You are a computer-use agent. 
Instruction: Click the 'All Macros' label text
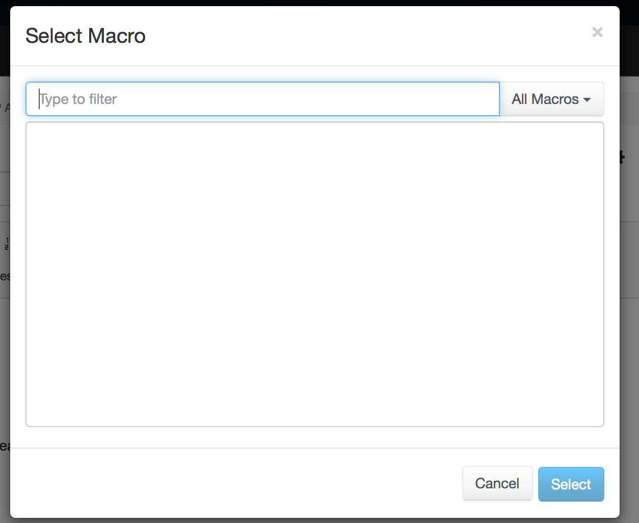545,99
